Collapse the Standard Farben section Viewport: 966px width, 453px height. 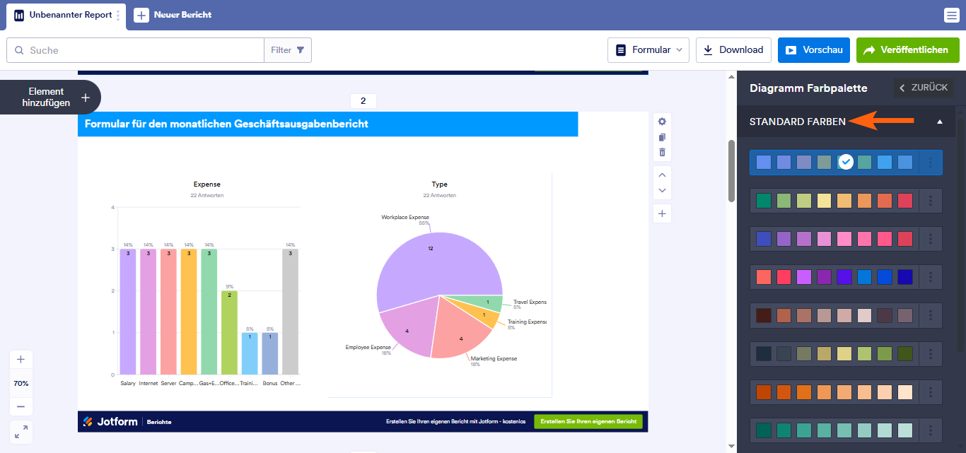[940, 122]
